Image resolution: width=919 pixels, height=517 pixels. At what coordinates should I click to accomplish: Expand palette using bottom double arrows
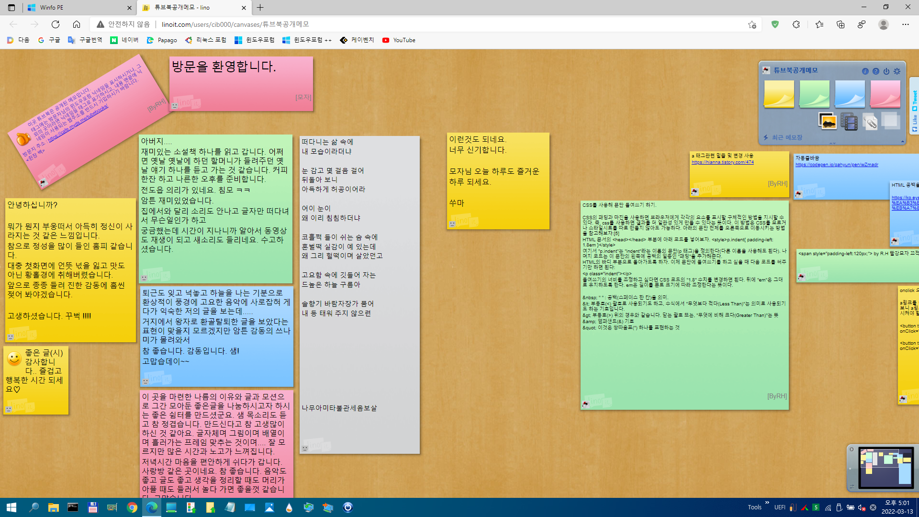(x=832, y=143)
